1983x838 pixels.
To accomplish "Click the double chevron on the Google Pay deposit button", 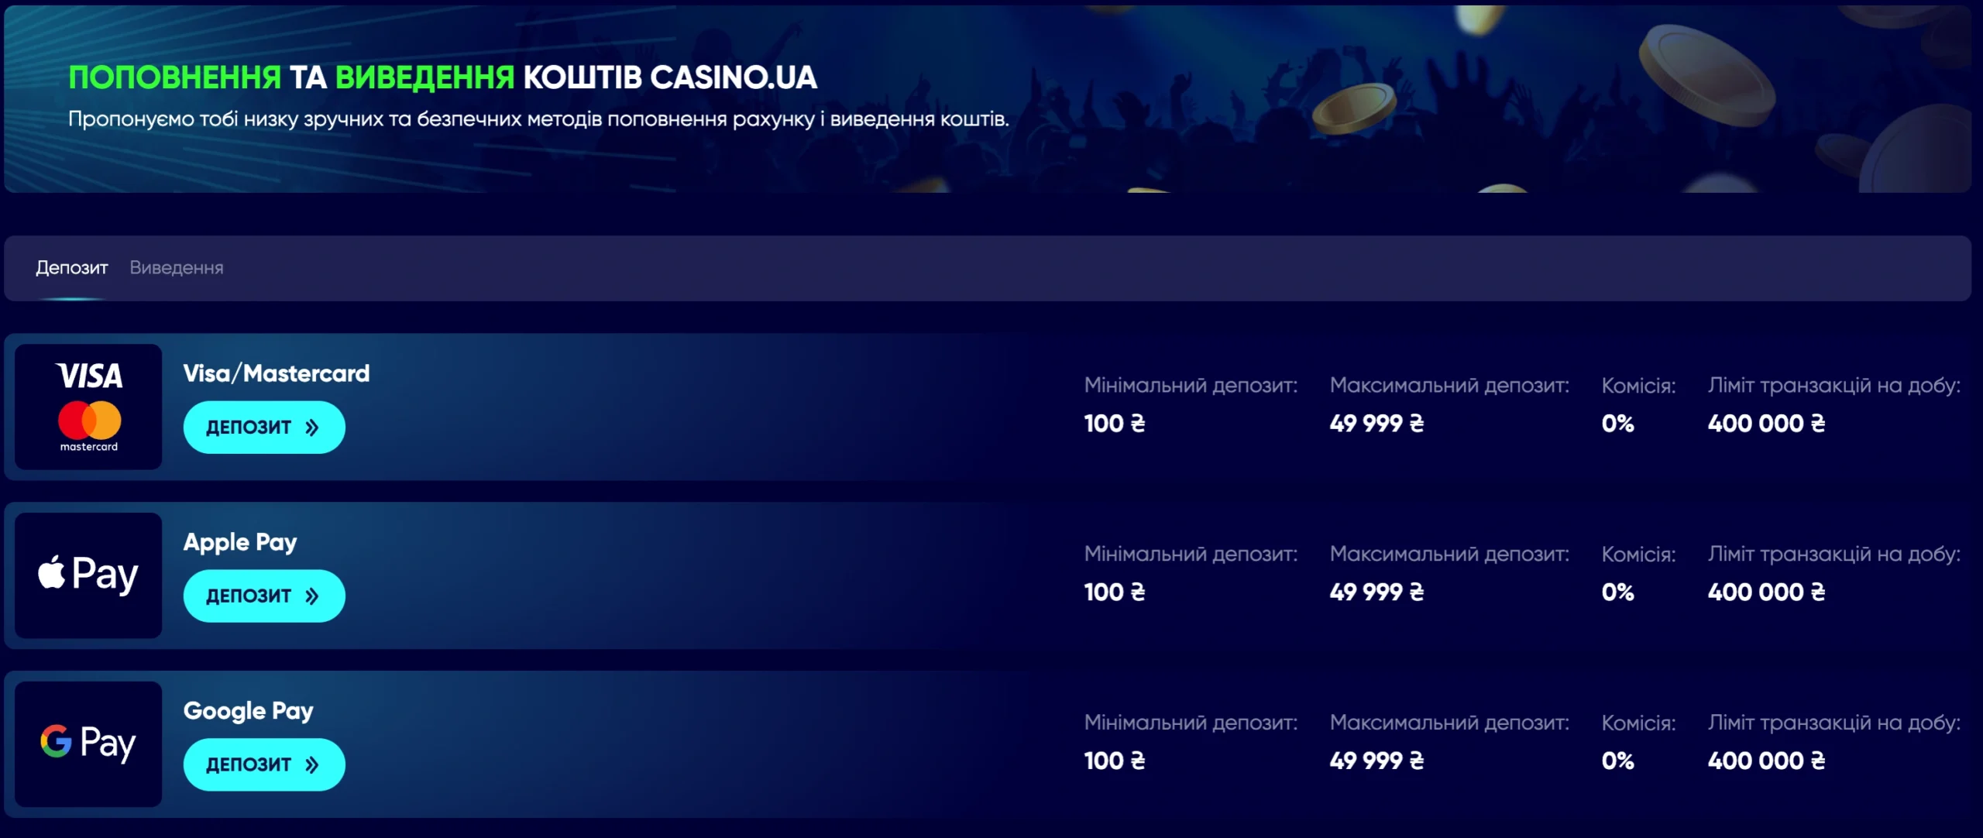I will [x=312, y=765].
